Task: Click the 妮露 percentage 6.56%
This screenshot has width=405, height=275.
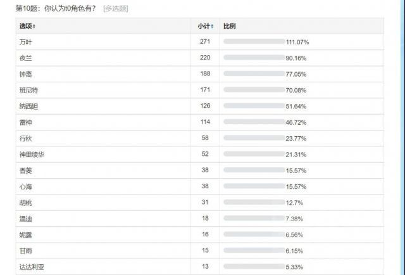Action: pyautogui.click(x=296, y=234)
